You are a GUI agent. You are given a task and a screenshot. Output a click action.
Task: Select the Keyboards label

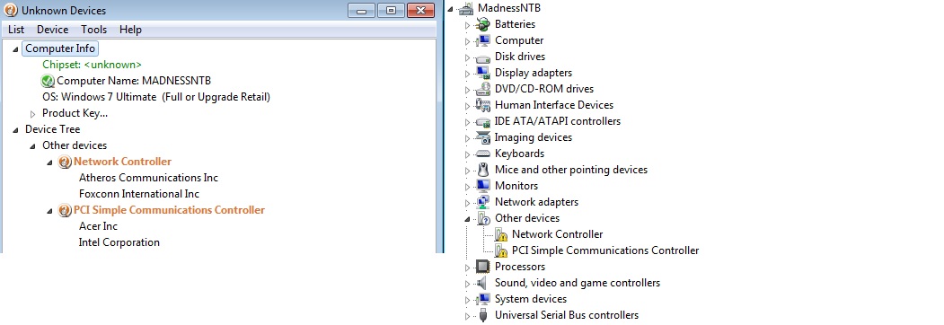pos(519,154)
